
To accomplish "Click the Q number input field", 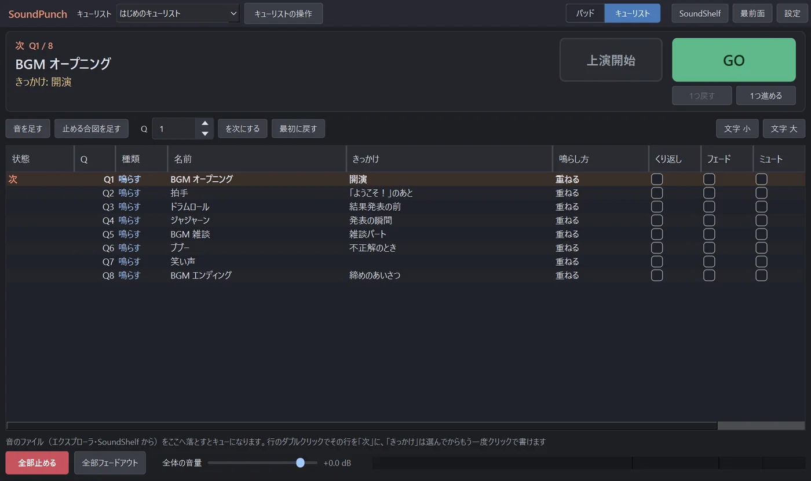I will [174, 128].
